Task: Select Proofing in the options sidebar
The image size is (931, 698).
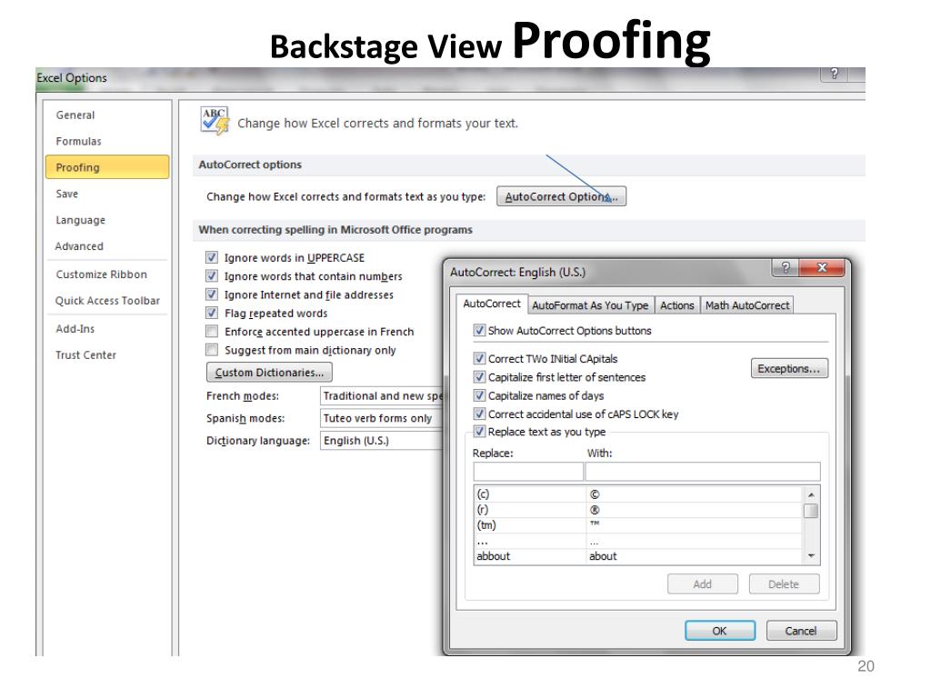Action: tap(107, 167)
